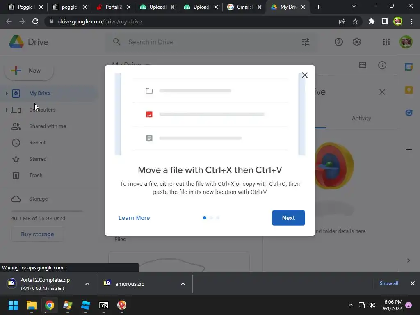Image resolution: width=420 pixels, height=315 pixels.
Task: Expand the Computers tree arrow
Action: [7, 110]
